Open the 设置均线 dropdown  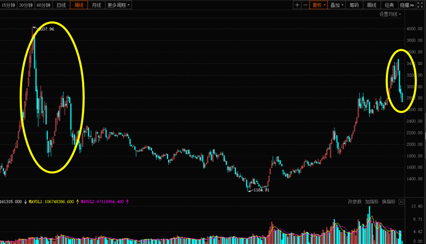pos(390,14)
